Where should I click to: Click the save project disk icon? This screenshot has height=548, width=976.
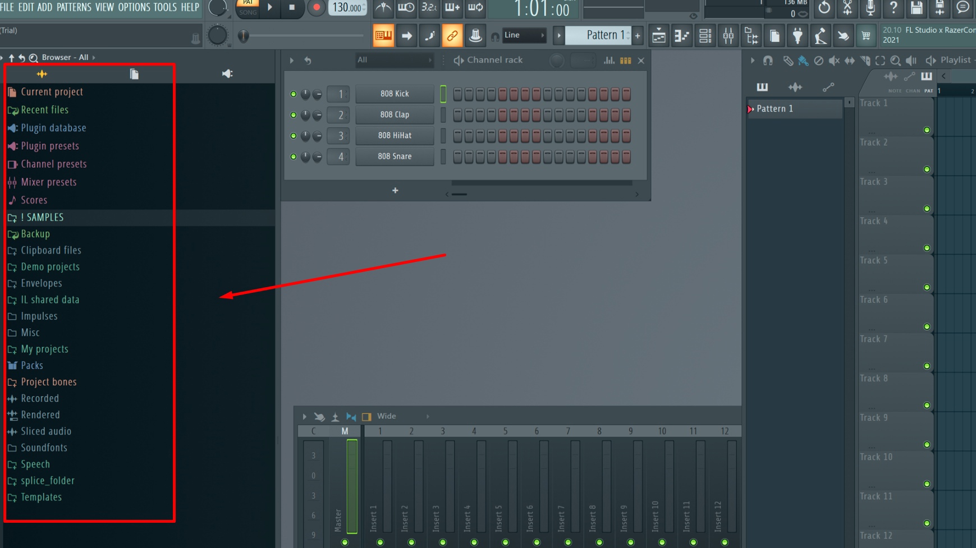pos(916,8)
